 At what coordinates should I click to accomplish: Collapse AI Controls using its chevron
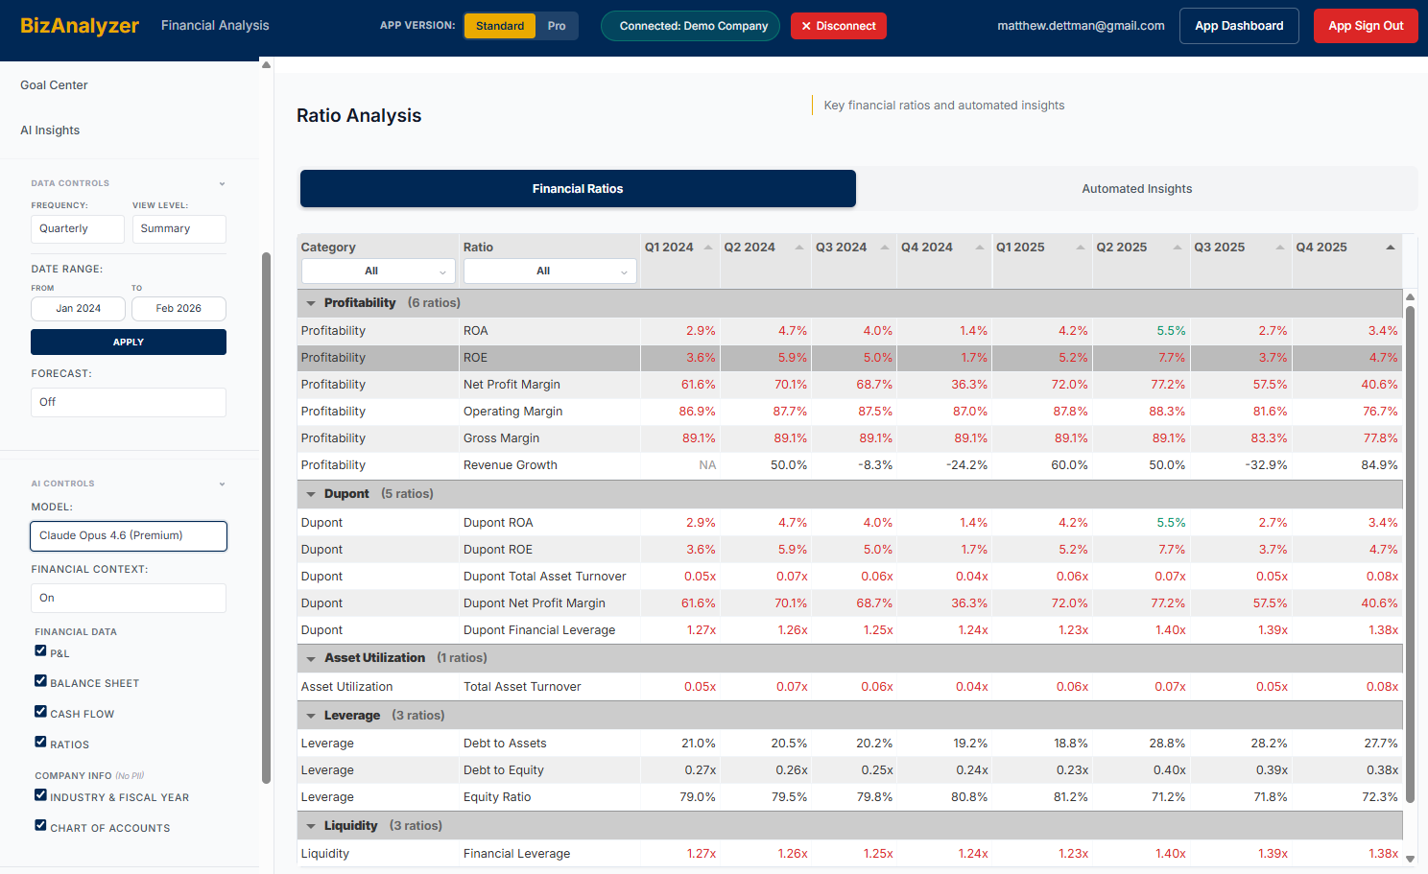(x=223, y=484)
